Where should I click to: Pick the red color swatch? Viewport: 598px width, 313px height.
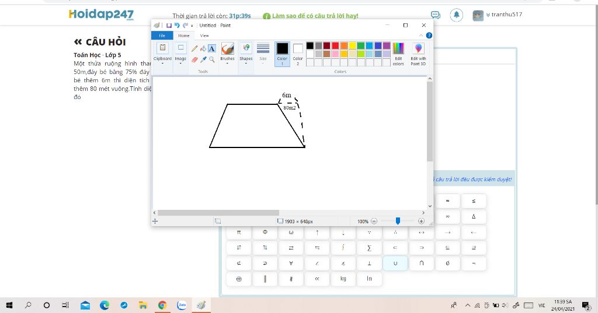tap(335, 45)
